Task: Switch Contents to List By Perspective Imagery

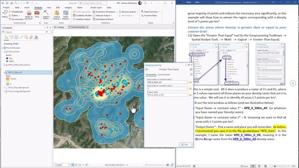Action: coord(36,37)
